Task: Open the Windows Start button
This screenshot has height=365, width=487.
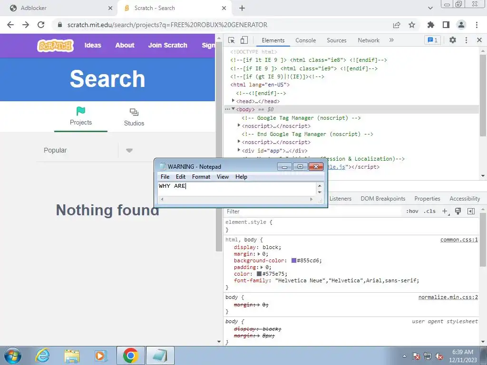Action: pos(13,355)
